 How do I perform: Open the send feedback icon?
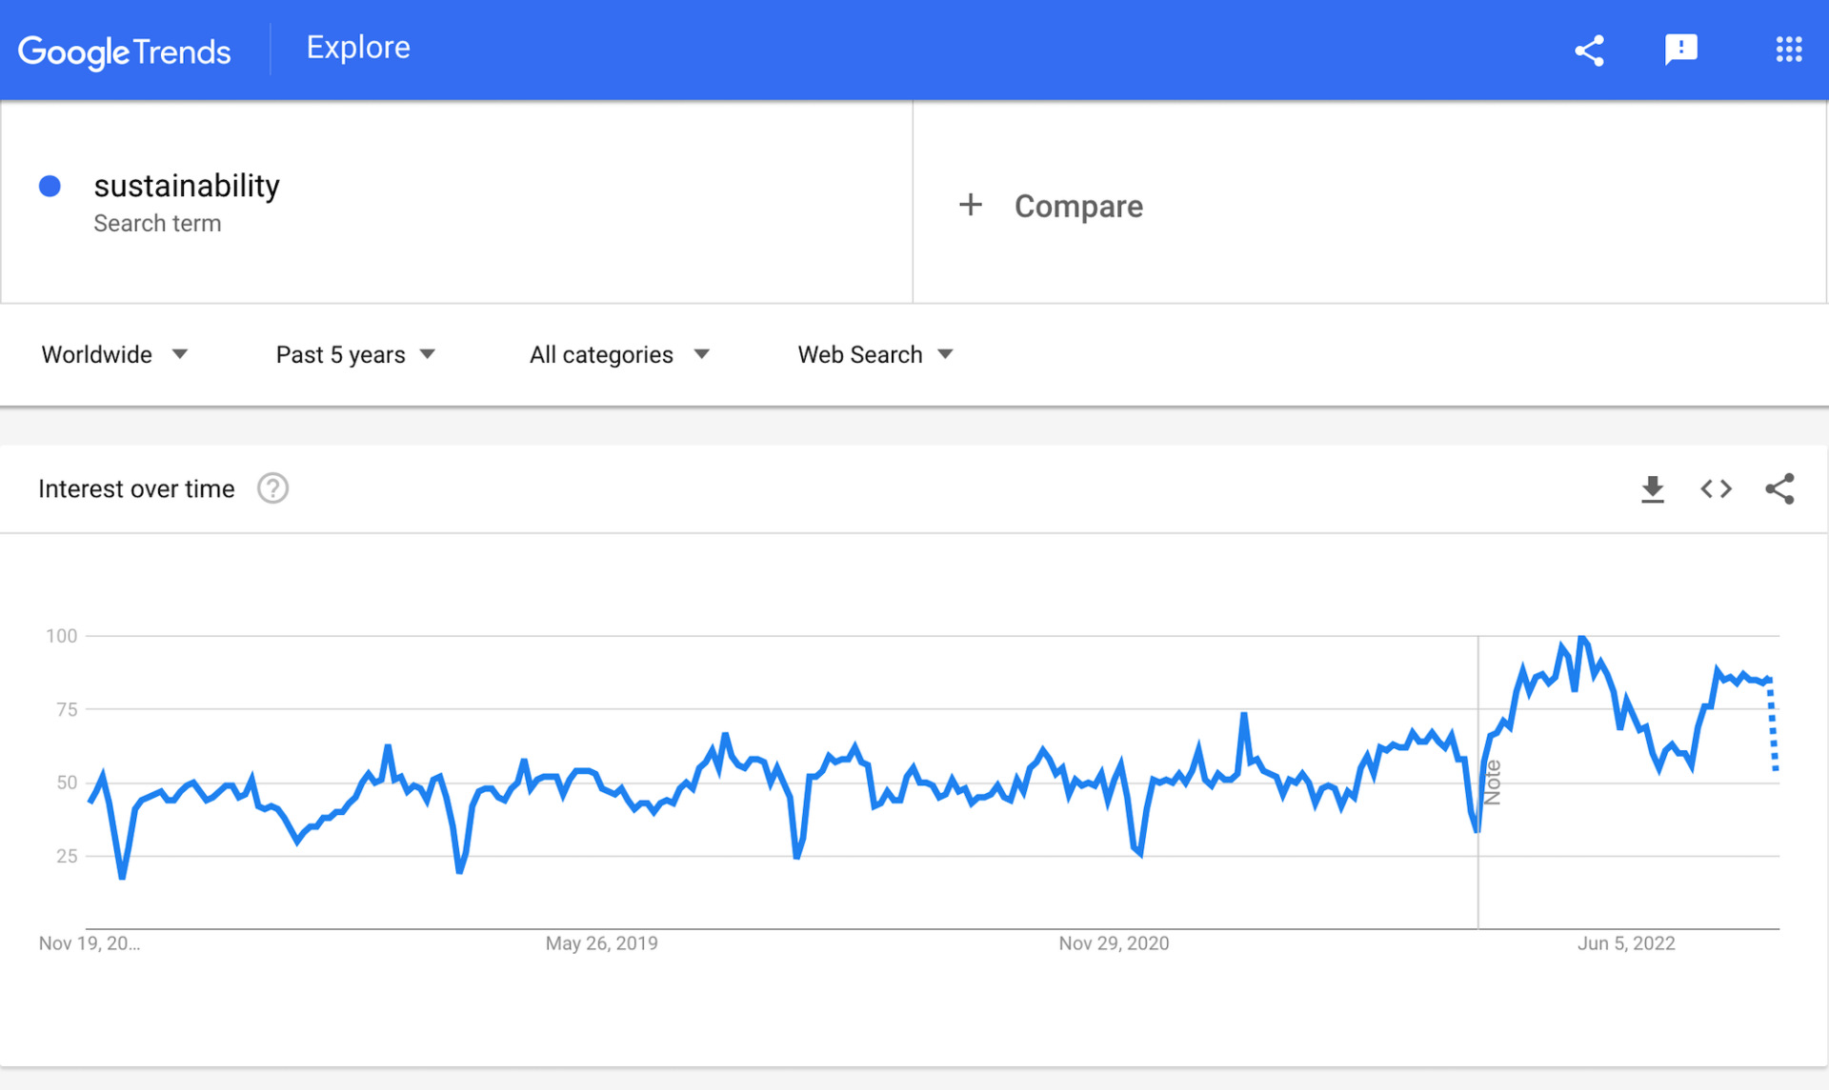(x=1680, y=50)
